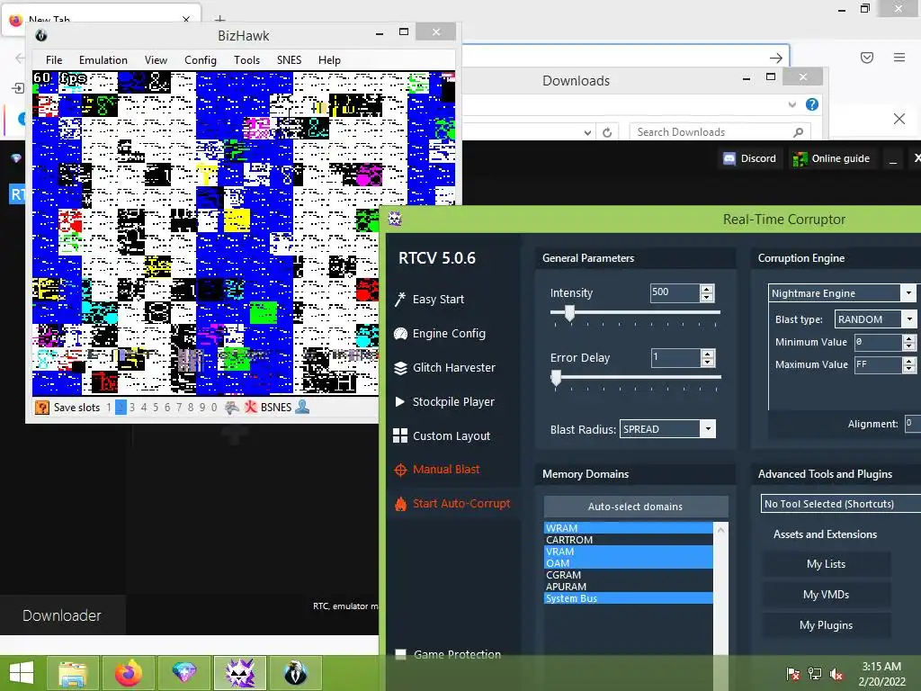Screen dimensions: 921x691
Task: Click Start Auto-Corrupt
Action: (x=452, y=503)
